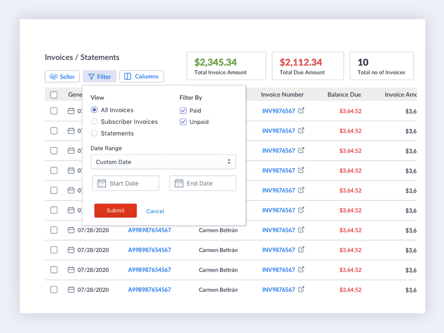Open INV9876567 link in the fifth row

279,190
